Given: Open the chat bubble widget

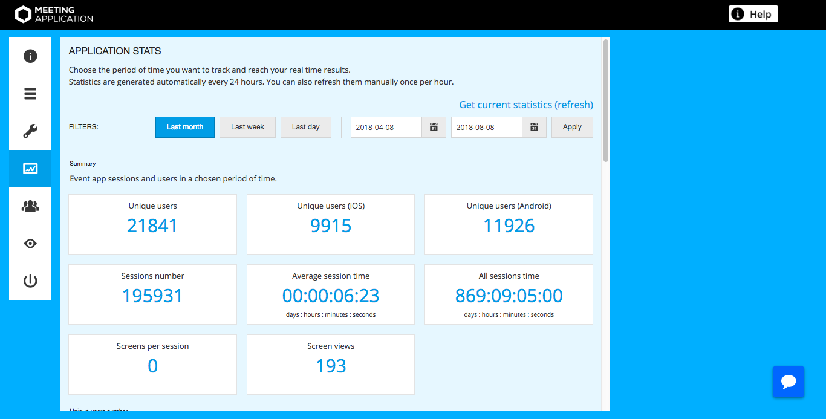Looking at the screenshot, I should point(789,382).
